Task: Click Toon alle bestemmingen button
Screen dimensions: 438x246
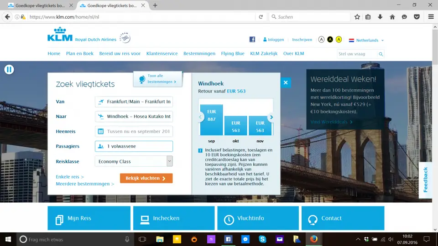Action: point(158,79)
